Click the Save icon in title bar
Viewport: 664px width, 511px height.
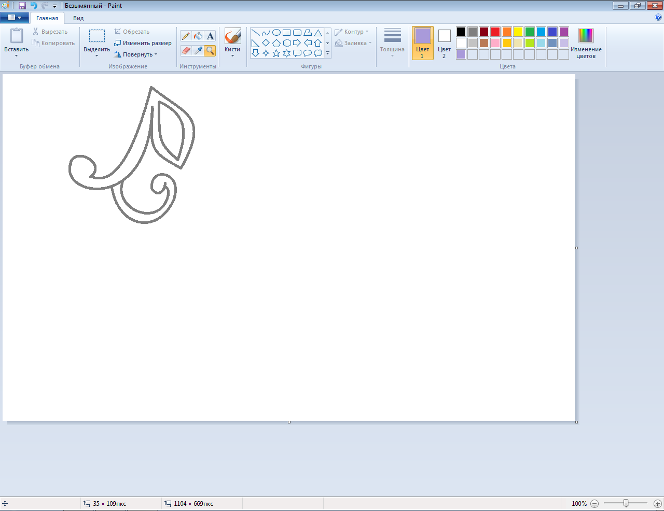pos(22,6)
